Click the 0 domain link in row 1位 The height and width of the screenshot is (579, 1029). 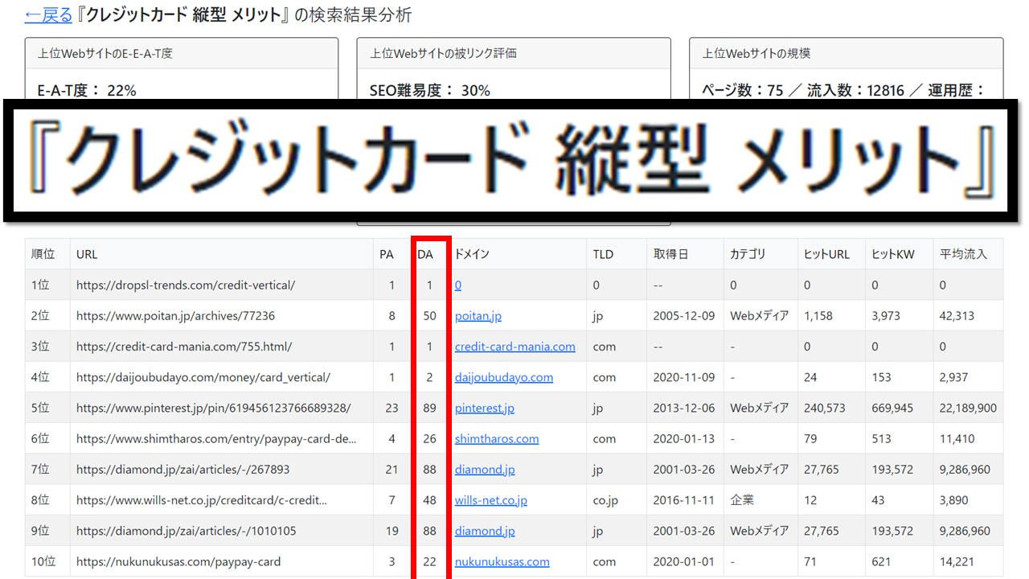click(459, 285)
